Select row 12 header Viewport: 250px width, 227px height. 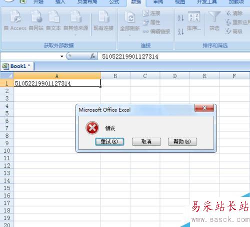pyautogui.click(x=7, y=165)
